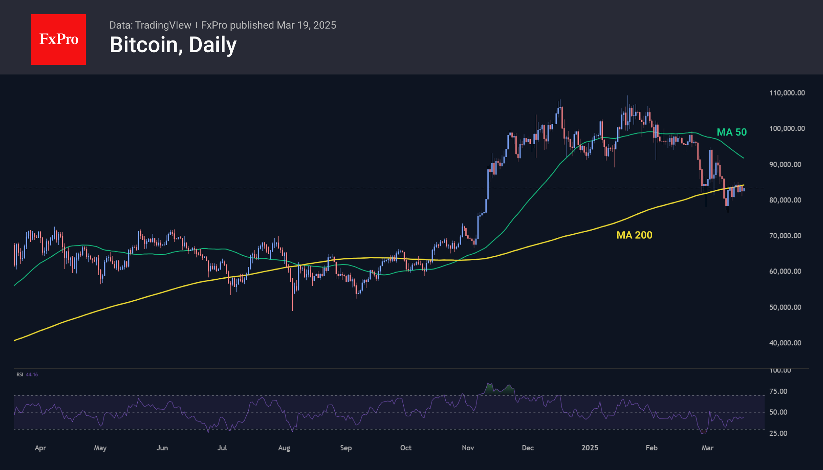Image resolution: width=823 pixels, height=470 pixels.
Task: Click the 100,000.00 price axis label
Action: coord(787,129)
